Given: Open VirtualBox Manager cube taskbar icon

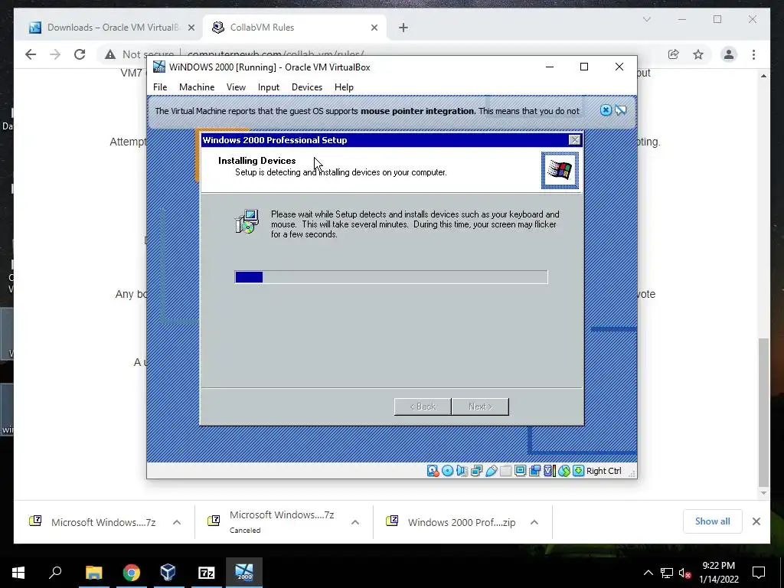Looking at the screenshot, I should 168,573.
